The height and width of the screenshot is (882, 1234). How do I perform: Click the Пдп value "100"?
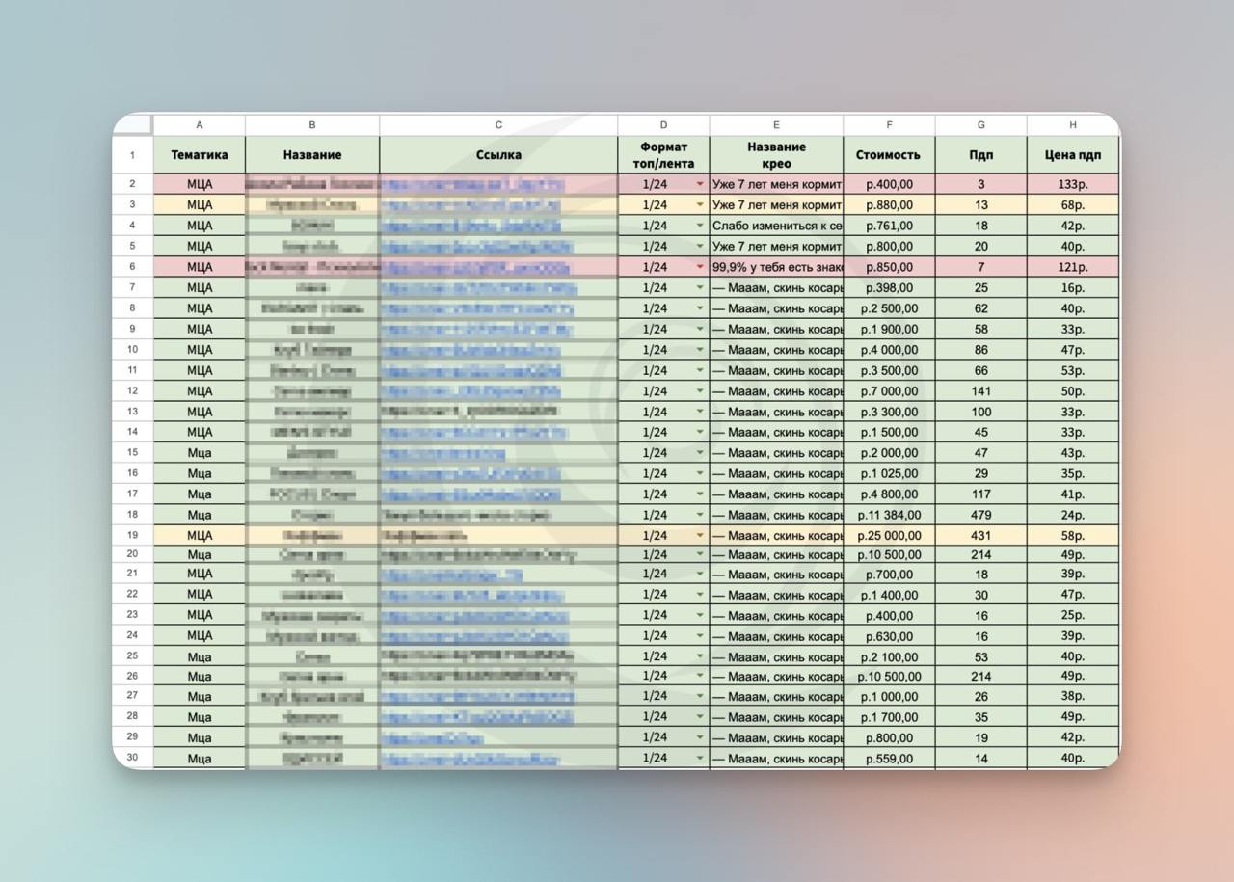tap(980, 412)
